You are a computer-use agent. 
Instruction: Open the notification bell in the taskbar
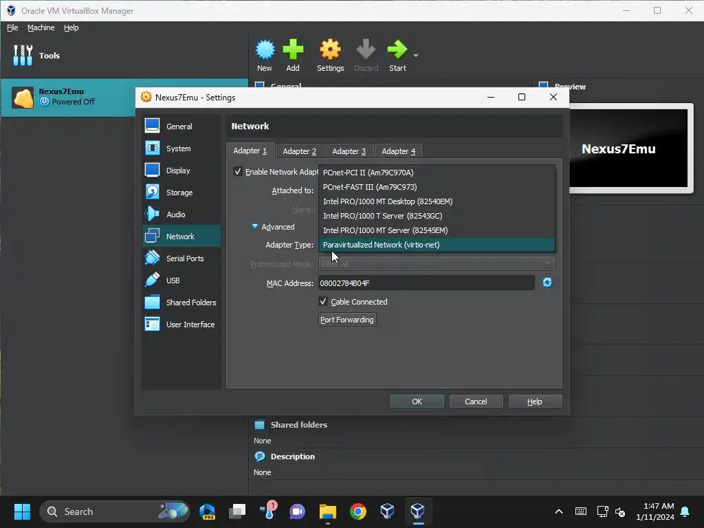click(x=685, y=511)
